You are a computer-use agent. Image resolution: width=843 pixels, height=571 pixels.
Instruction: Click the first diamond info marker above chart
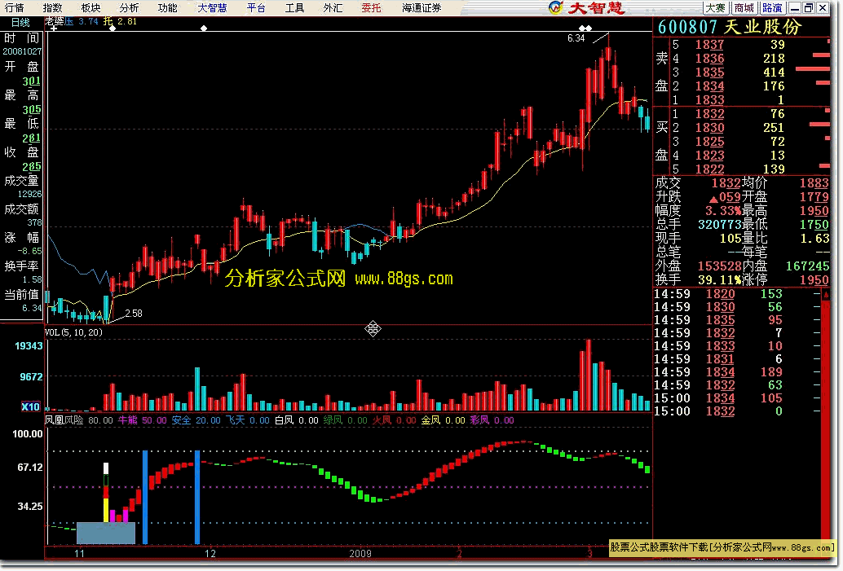click(113, 28)
